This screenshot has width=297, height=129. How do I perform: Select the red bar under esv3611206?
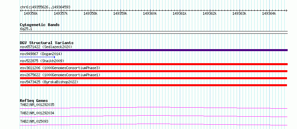pyautogui.click(x=154, y=71)
